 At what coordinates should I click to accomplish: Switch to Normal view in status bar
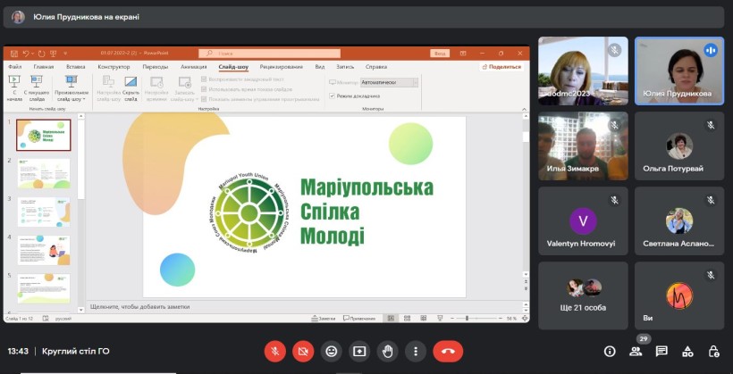coord(391,319)
